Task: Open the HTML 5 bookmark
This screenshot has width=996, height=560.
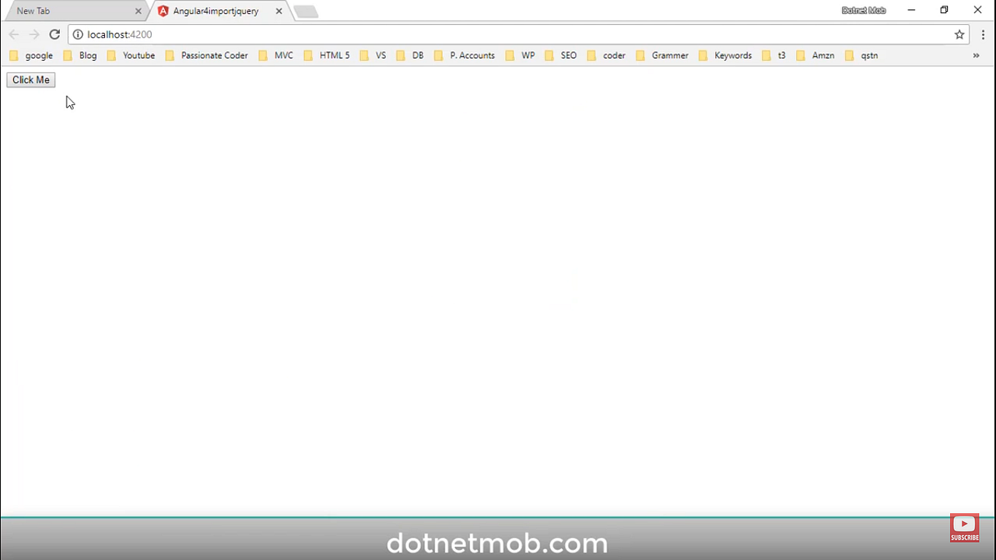Action: click(x=335, y=55)
